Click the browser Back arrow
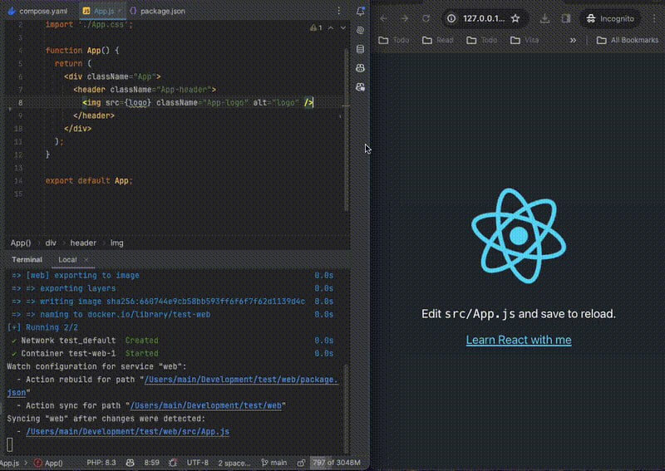The image size is (665, 471). 383,18
